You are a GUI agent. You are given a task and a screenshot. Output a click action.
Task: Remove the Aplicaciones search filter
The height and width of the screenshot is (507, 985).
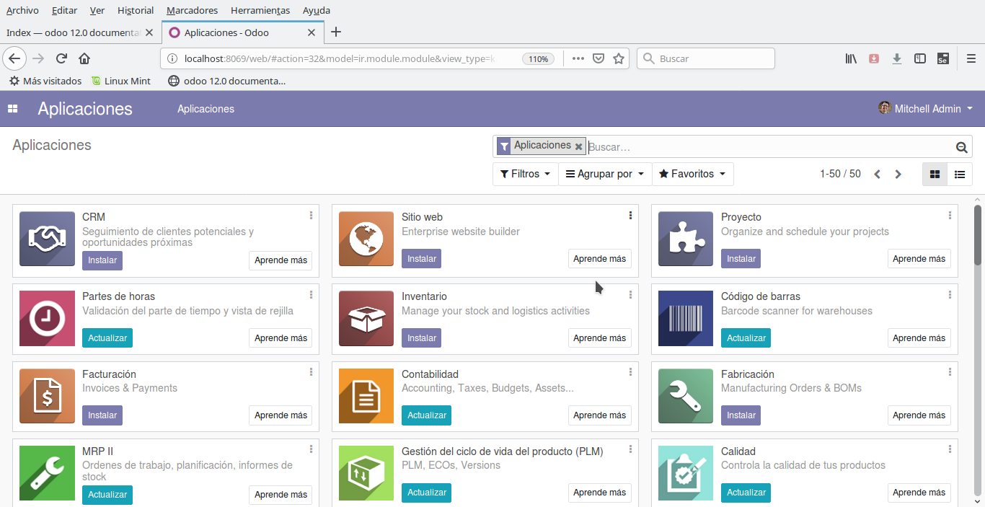(579, 146)
